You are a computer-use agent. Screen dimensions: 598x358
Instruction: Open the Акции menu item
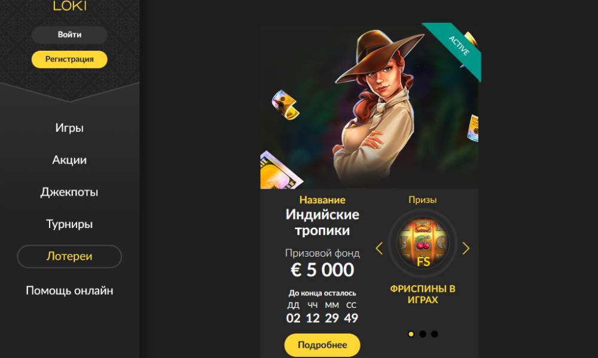tap(69, 160)
